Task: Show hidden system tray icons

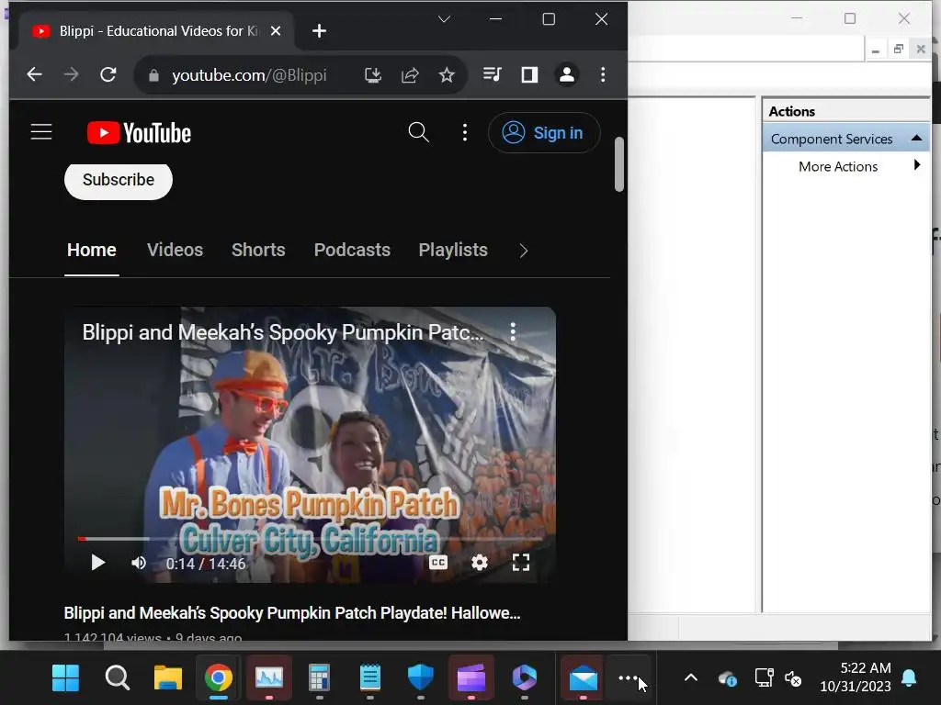Action: pos(691,678)
